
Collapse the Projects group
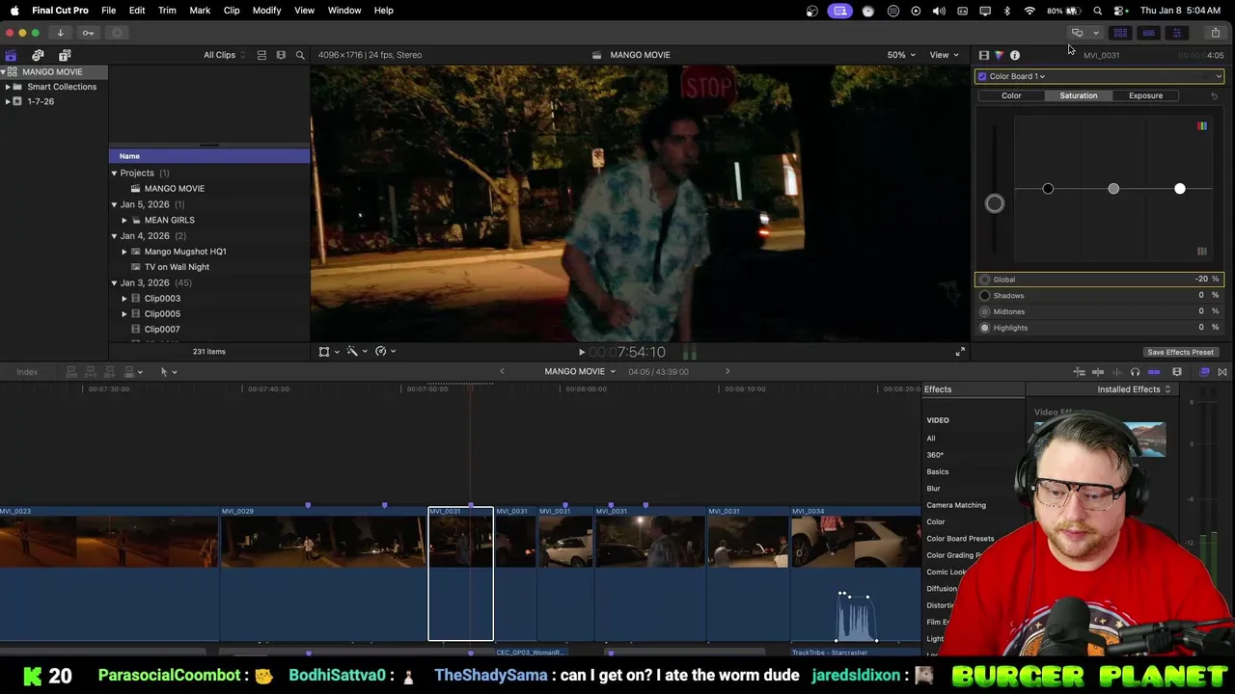[114, 173]
